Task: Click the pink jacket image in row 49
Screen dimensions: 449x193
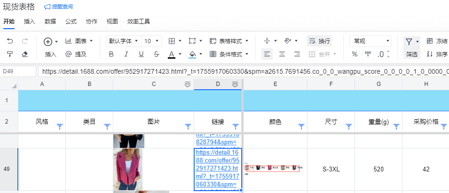Action: pyautogui.click(x=128, y=169)
